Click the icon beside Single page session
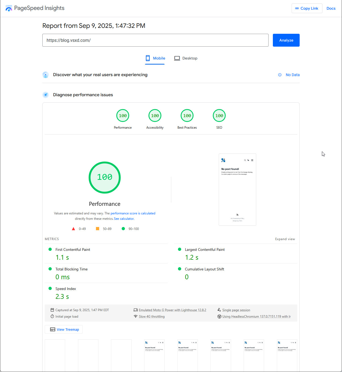Viewport: 342px width, 372px height. (219, 310)
